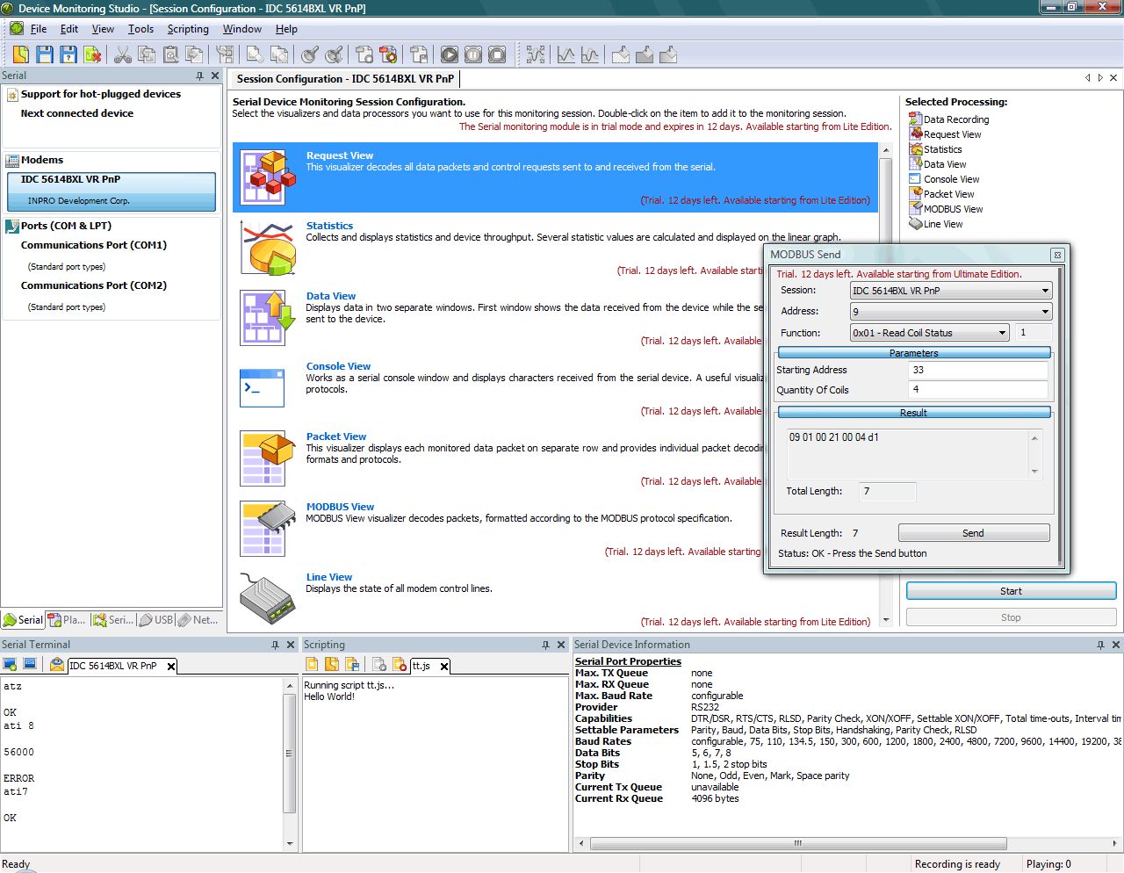1124x873 pixels.
Task: Click the Cut scissors toolbar icon
Action: click(x=123, y=54)
